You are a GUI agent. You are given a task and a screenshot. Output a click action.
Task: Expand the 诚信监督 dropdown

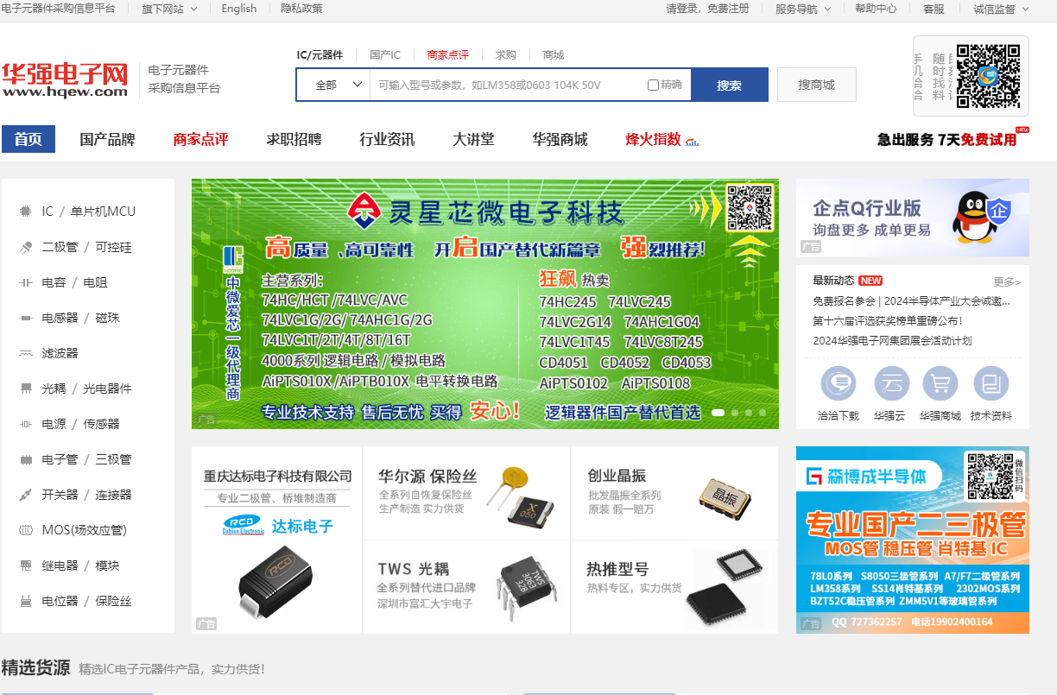point(1001,9)
